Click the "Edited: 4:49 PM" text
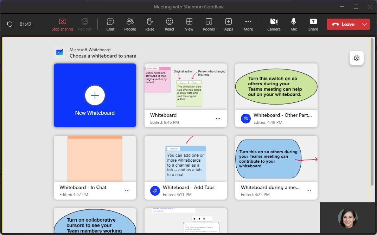The height and width of the screenshot is (235, 377). (268, 122)
